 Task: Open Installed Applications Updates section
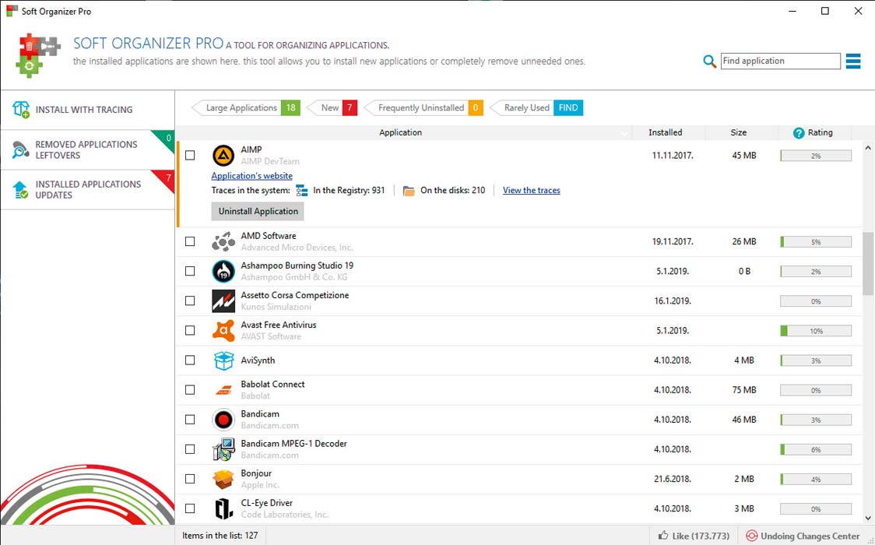coord(88,190)
